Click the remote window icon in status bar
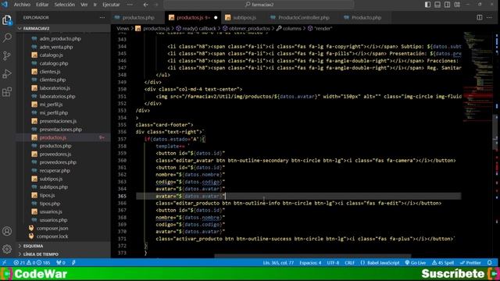 point(5,263)
